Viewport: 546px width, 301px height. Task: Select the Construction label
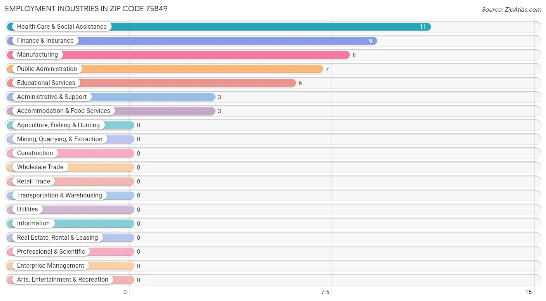coord(35,153)
